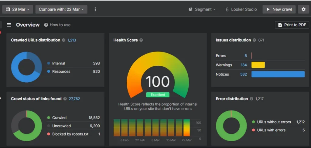Screen dimensions: 311x148
Task: Click the Crawl status donut chart
Action: (x=26, y=126)
